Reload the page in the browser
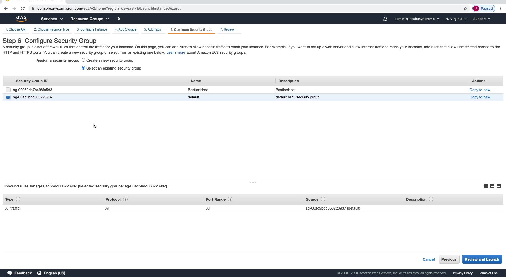Image resolution: width=506 pixels, height=277 pixels. coord(23,8)
